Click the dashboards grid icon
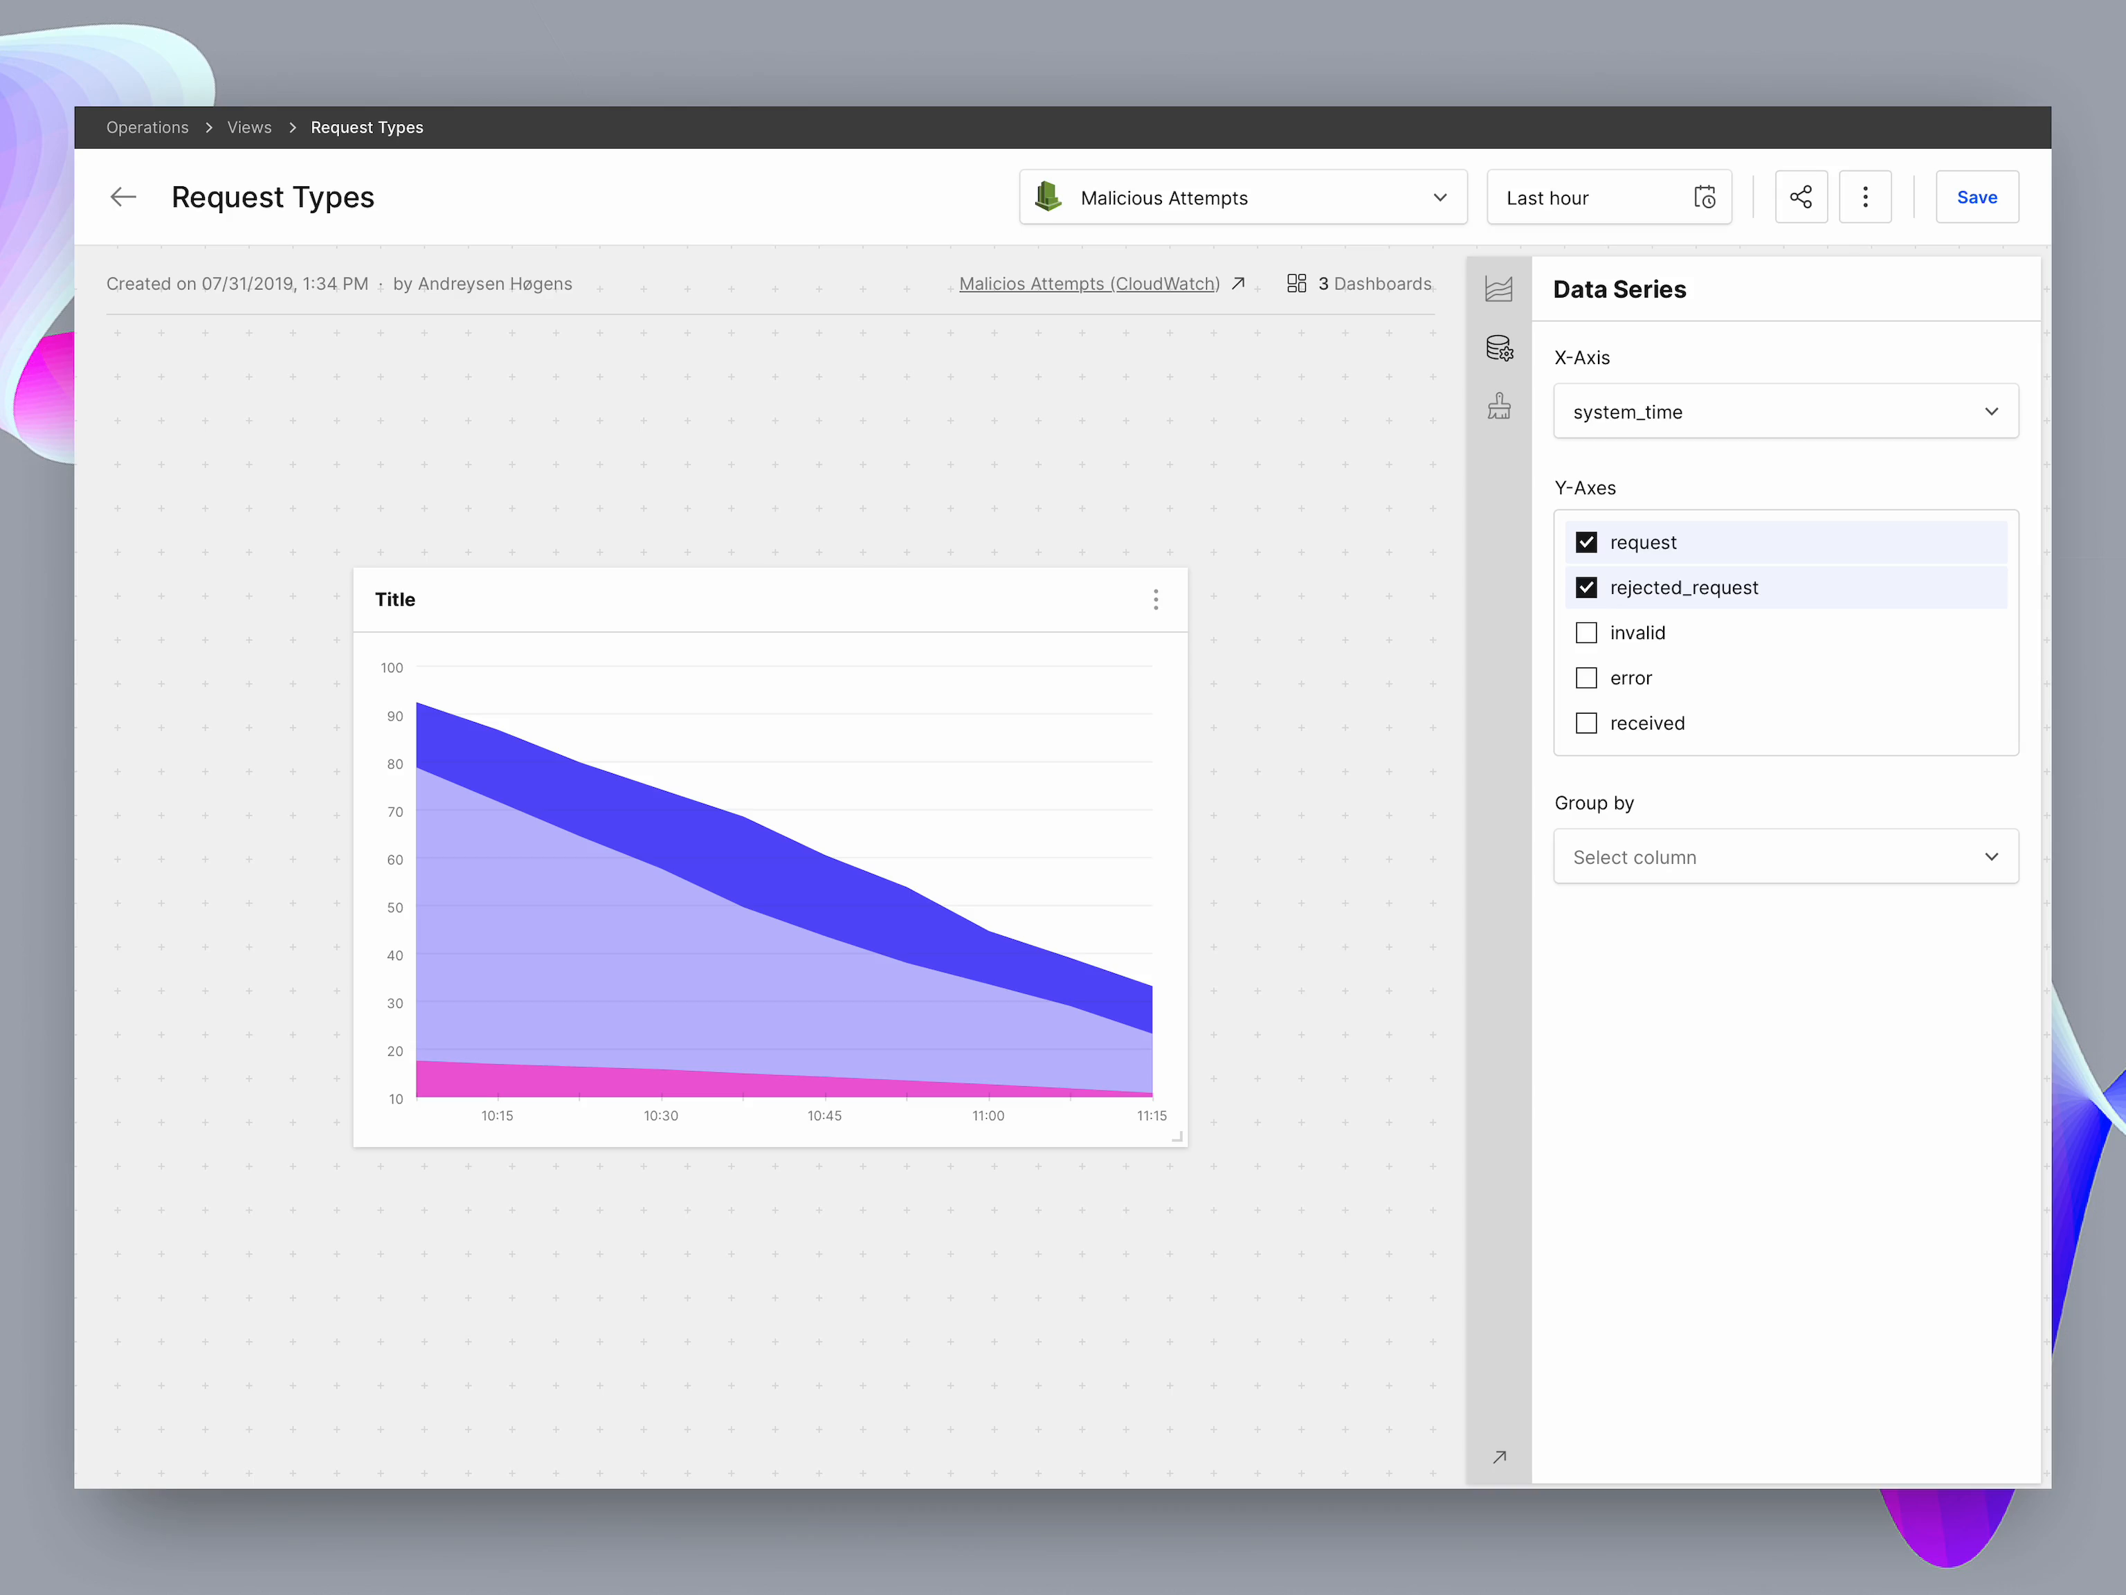This screenshot has width=2126, height=1595. pyautogui.click(x=1296, y=282)
